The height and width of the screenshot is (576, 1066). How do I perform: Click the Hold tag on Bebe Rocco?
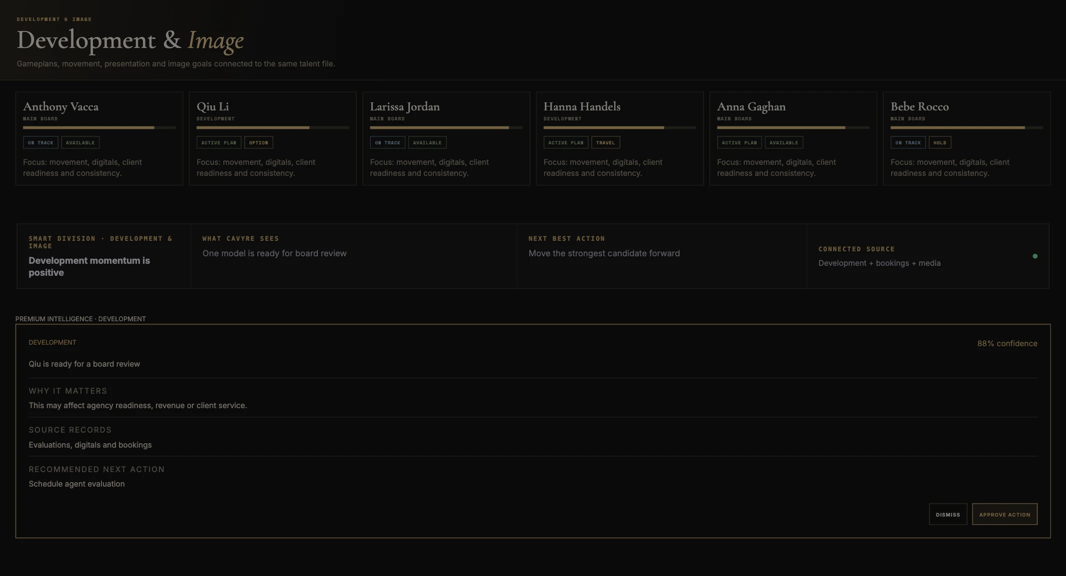click(940, 142)
